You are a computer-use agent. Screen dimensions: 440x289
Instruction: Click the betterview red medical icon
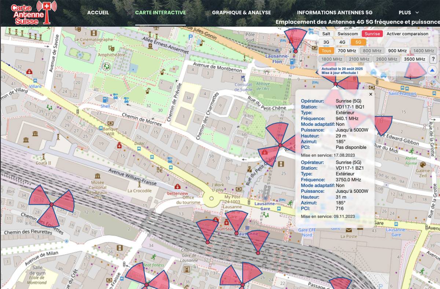pos(177,187)
